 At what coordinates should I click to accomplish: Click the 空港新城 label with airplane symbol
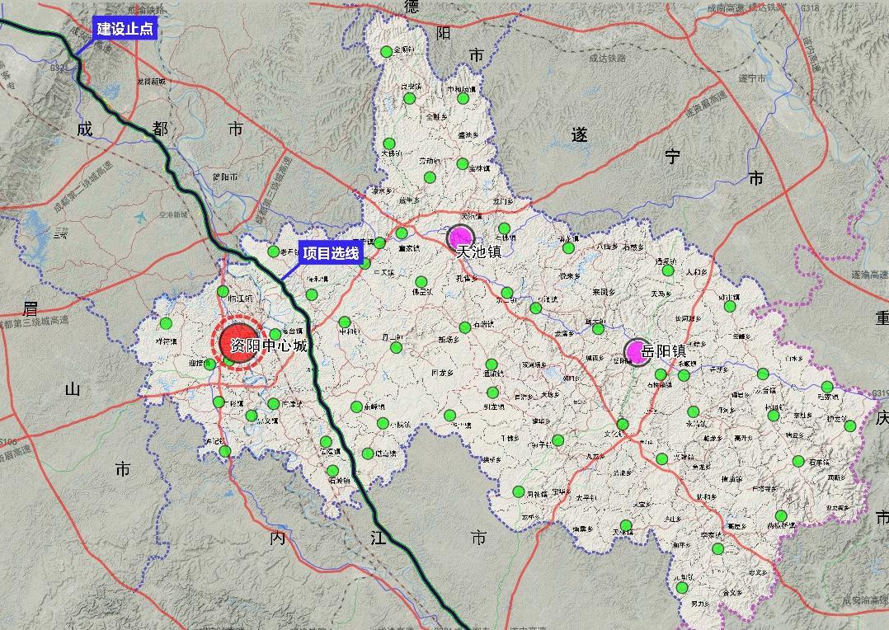tap(173, 214)
